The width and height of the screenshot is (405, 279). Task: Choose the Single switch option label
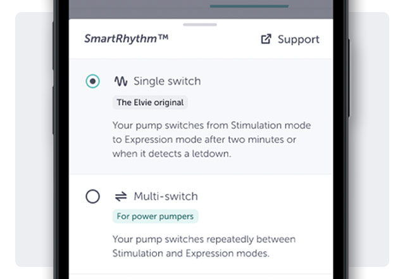[x=167, y=81]
